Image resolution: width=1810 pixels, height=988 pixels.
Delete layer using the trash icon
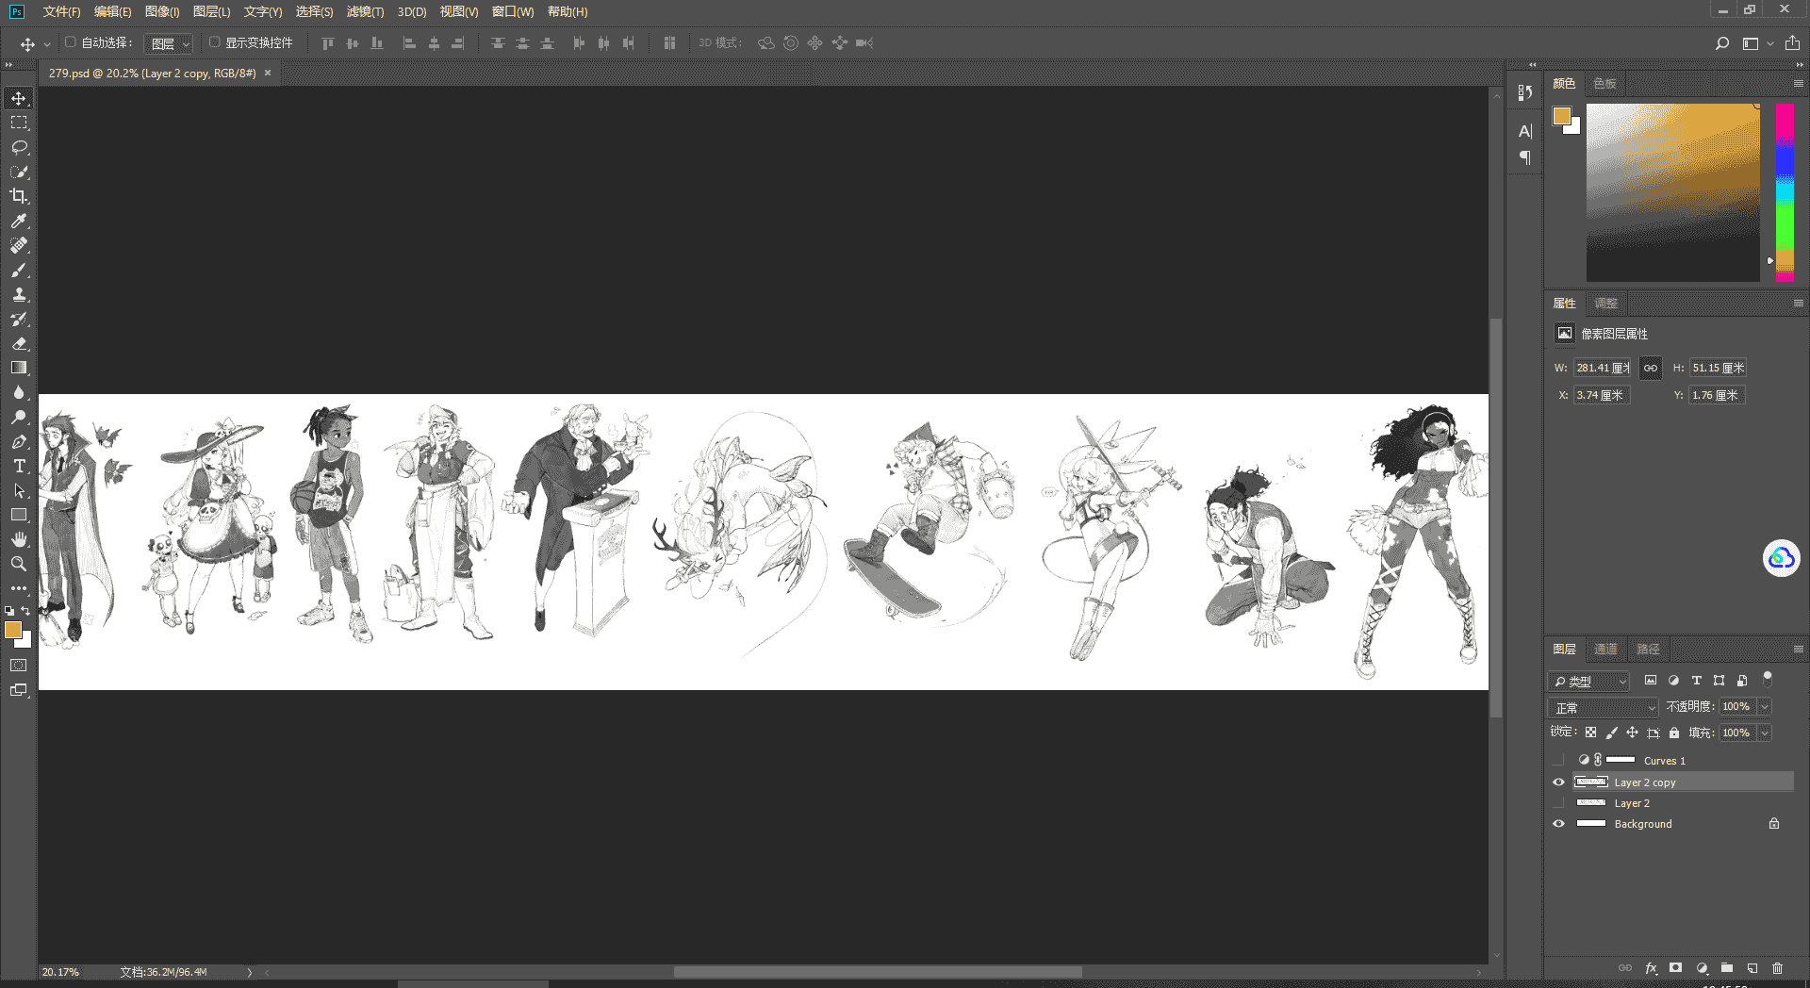(x=1778, y=968)
